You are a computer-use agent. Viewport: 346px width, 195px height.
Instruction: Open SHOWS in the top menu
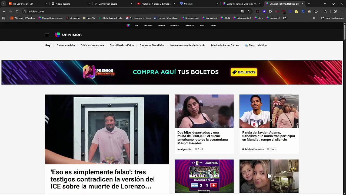coord(161,25)
